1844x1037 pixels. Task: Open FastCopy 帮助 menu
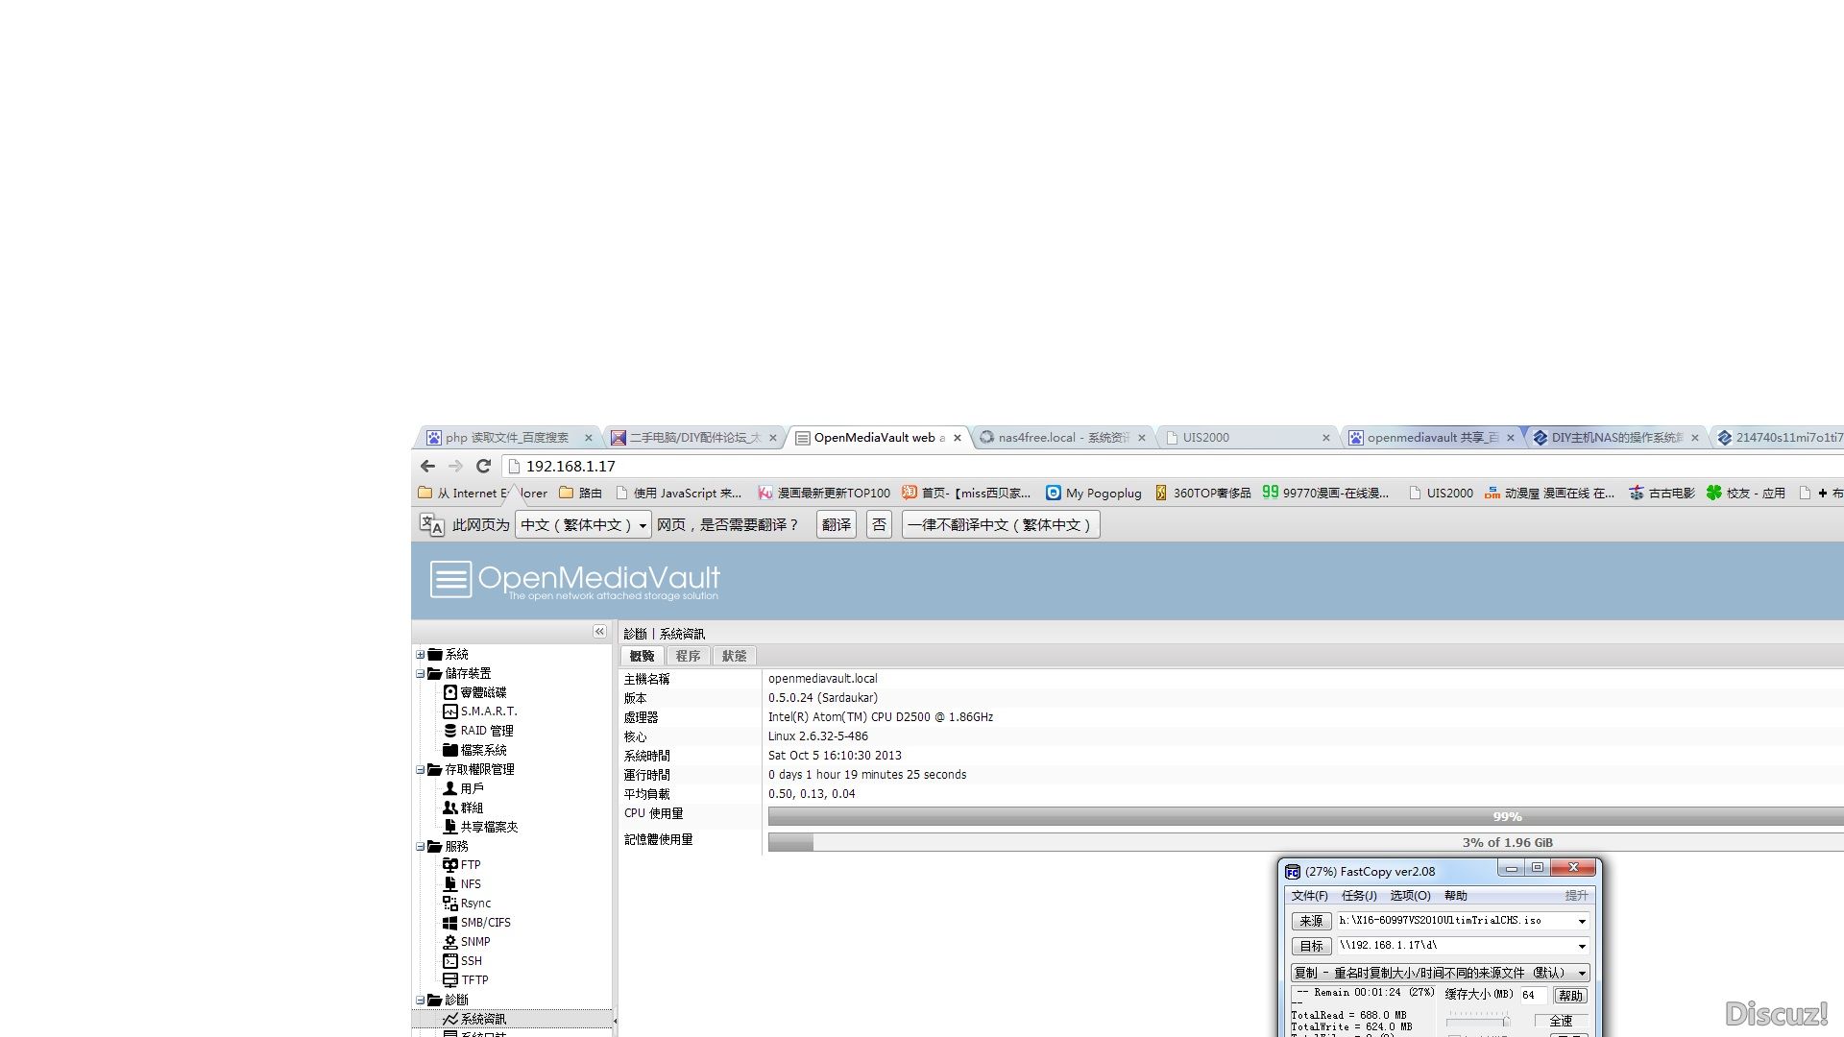pos(1456,896)
